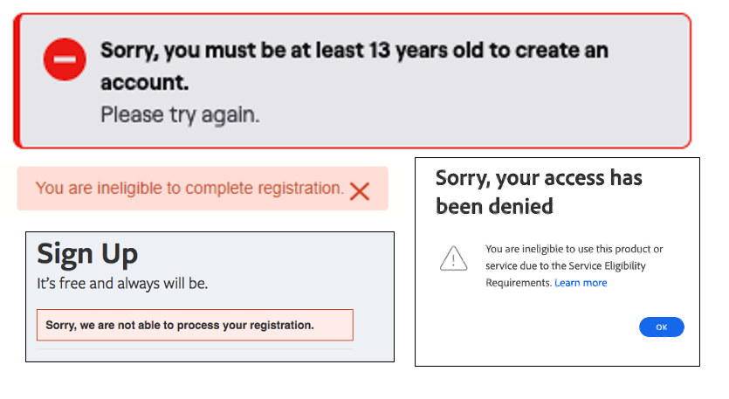Open the Learn more link
Screen dimensions: 729x399
pyautogui.click(x=581, y=283)
